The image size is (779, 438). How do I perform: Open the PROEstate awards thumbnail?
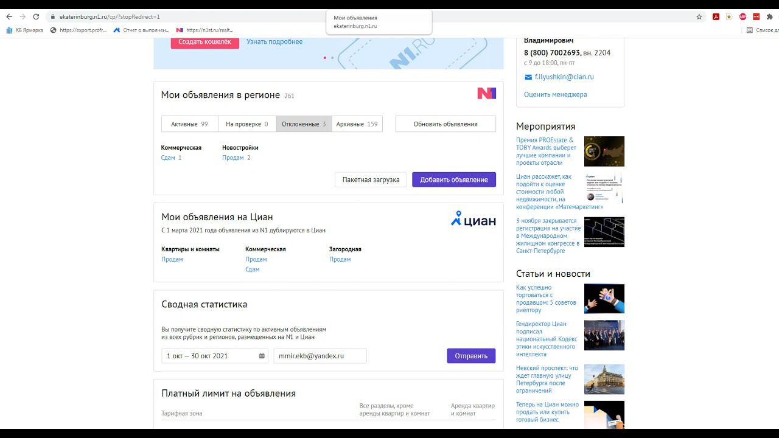point(604,151)
